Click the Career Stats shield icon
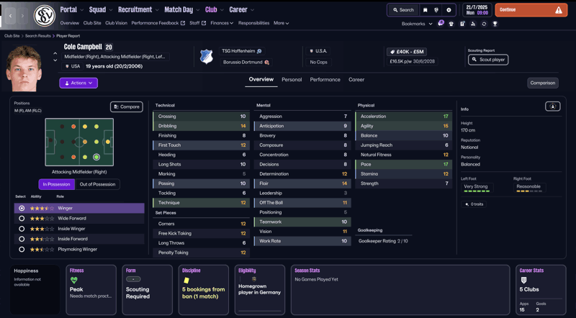Screen dimensions: 576x318 523,280
